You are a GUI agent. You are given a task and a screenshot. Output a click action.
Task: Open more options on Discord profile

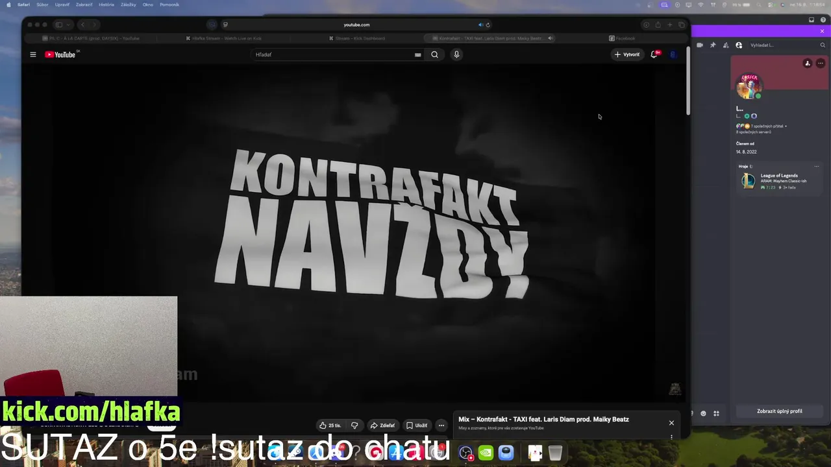[x=821, y=64]
